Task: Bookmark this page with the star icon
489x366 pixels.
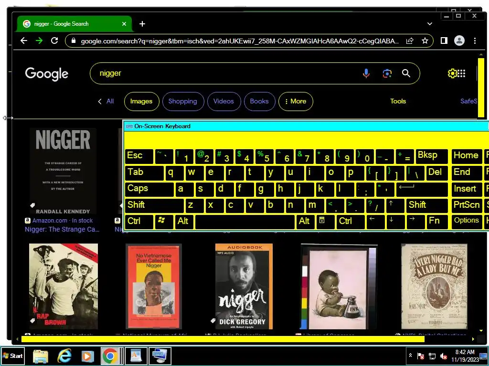Action: (x=425, y=41)
